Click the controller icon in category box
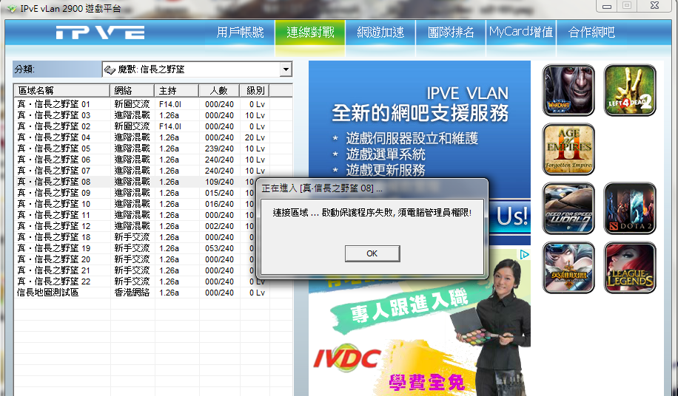The image size is (678, 396). click(x=110, y=69)
